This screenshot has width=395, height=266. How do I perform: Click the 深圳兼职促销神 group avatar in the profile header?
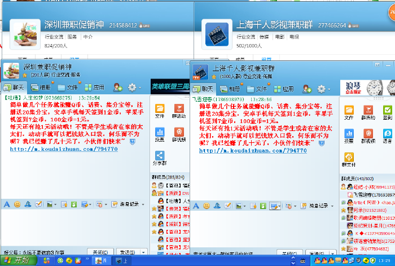click(x=25, y=34)
